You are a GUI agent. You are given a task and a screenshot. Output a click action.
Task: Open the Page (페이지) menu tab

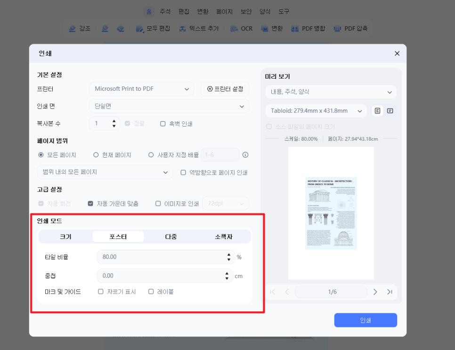click(224, 12)
